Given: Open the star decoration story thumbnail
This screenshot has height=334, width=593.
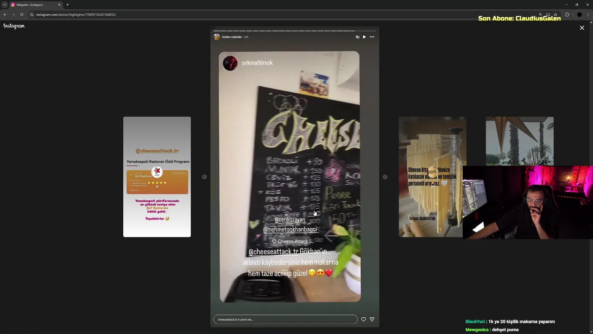Looking at the screenshot, I should click(x=519, y=141).
